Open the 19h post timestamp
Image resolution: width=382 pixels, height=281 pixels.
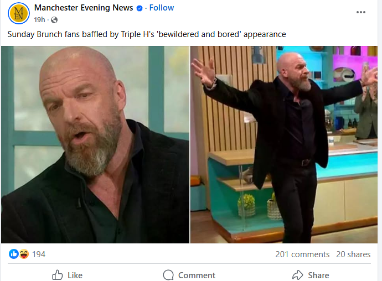pos(39,20)
